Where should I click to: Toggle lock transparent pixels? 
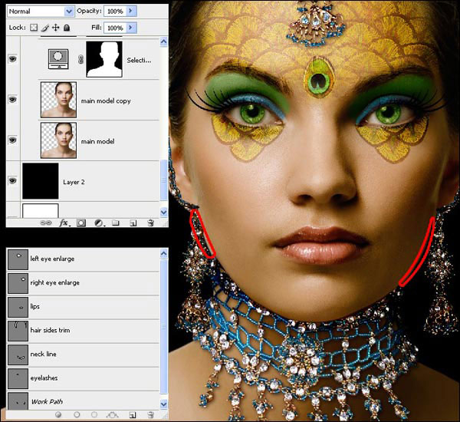34,28
